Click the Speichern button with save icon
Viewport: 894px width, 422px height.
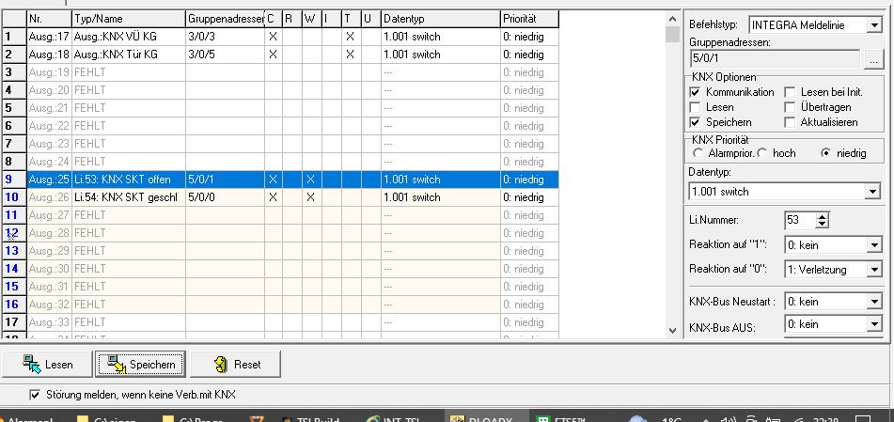click(142, 364)
